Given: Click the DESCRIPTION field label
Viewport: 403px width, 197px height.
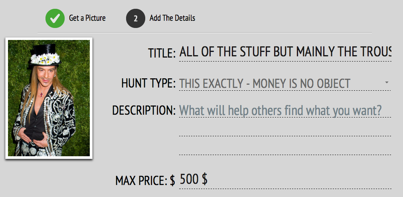Looking at the screenshot, I should point(144,110).
